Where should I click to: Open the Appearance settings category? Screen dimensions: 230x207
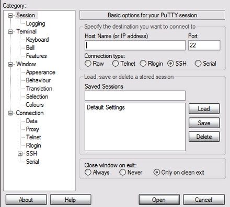41,72
